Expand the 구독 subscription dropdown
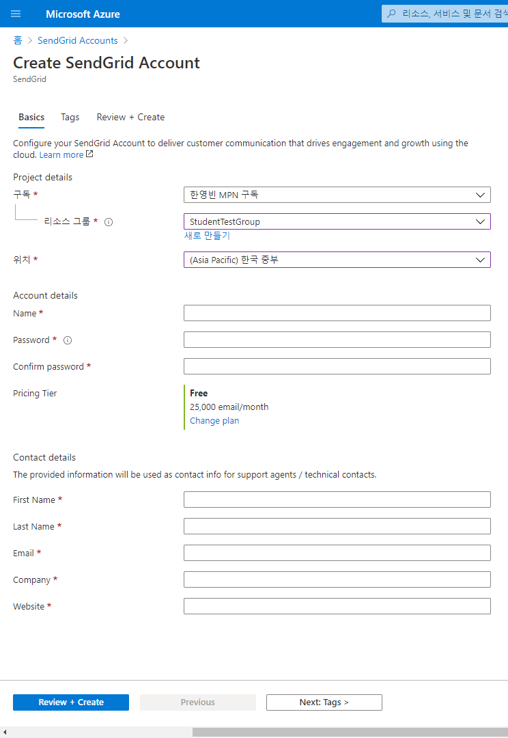Viewport: 508px width, 738px height. tap(337, 195)
